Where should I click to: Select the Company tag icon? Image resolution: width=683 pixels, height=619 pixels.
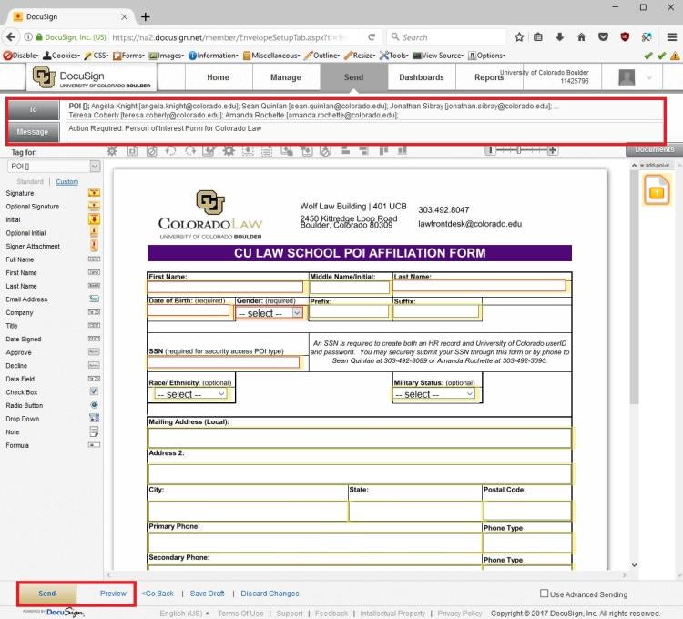94,312
